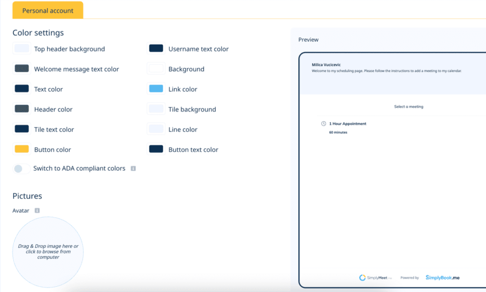This screenshot has width=486, height=292.
Task: Click the clock icon next to 1 Hour Appointment
Action: [323, 123]
